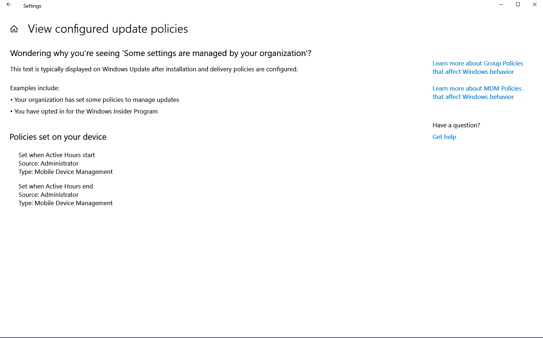543x338 pixels.
Task: Click the Examples include text
Action: tap(35, 88)
